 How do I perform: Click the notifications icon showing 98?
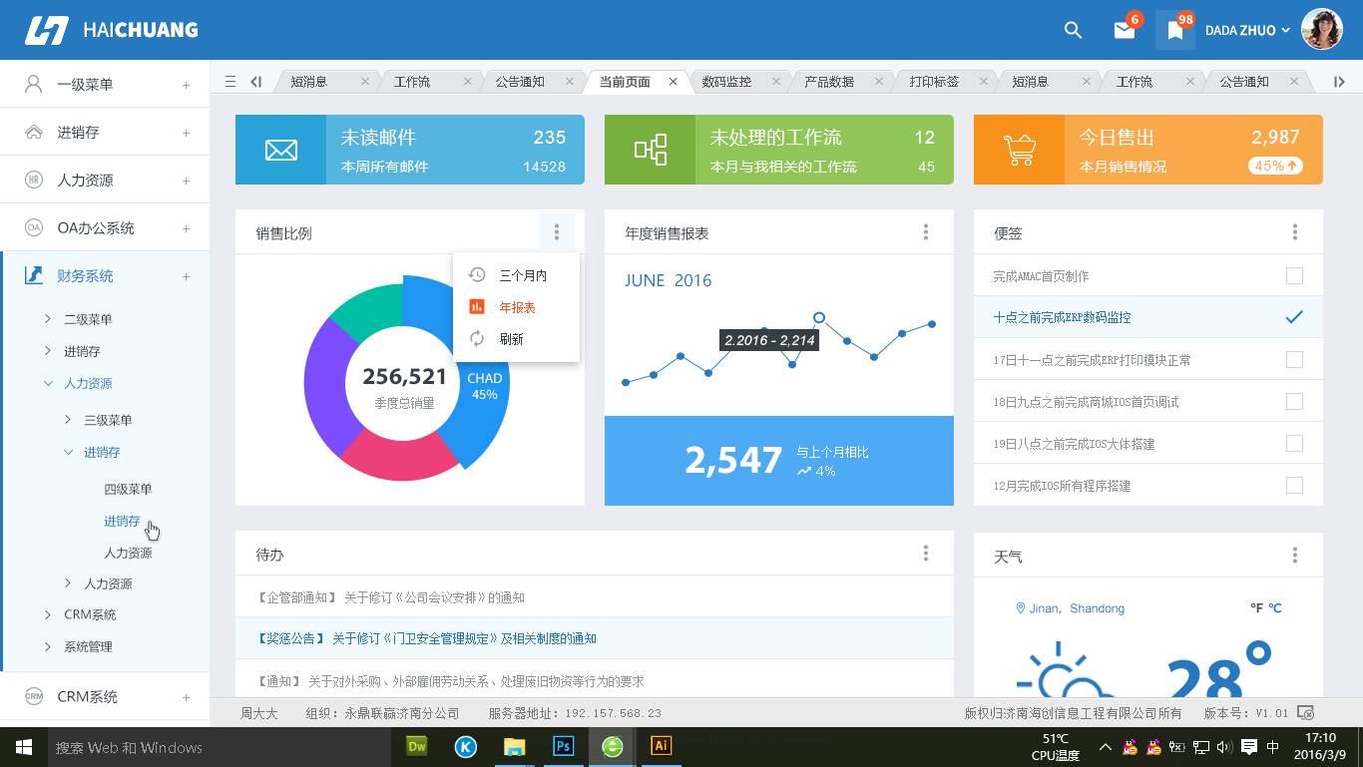coord(1174,30)
